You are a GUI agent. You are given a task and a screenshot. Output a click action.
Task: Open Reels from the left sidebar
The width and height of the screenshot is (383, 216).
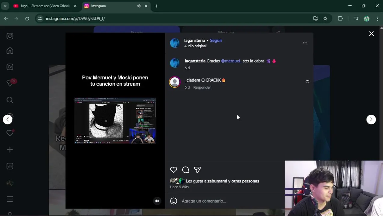click(10, 67)
